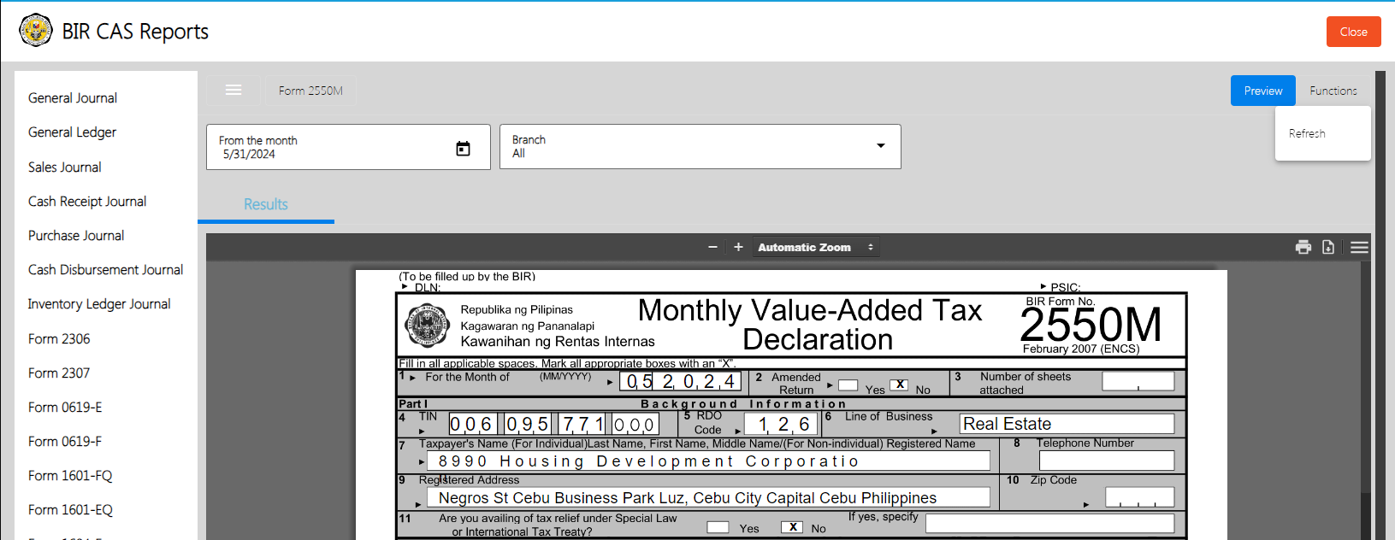Click Number of sheets attached field
Image resolution: width=1395 pixels, height=540 pixels.
tap(1138, 381)
